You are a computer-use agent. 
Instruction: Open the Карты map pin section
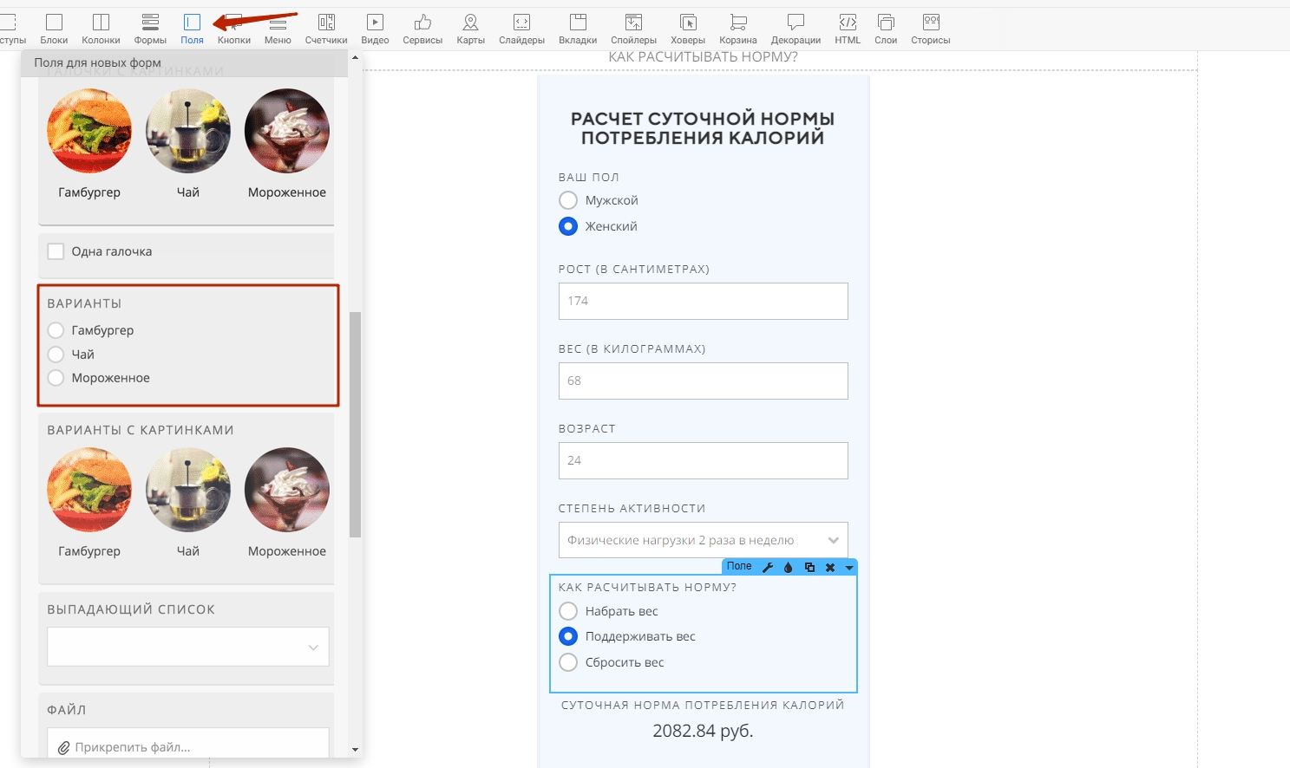pyautogui.click(x=471, y=29)
